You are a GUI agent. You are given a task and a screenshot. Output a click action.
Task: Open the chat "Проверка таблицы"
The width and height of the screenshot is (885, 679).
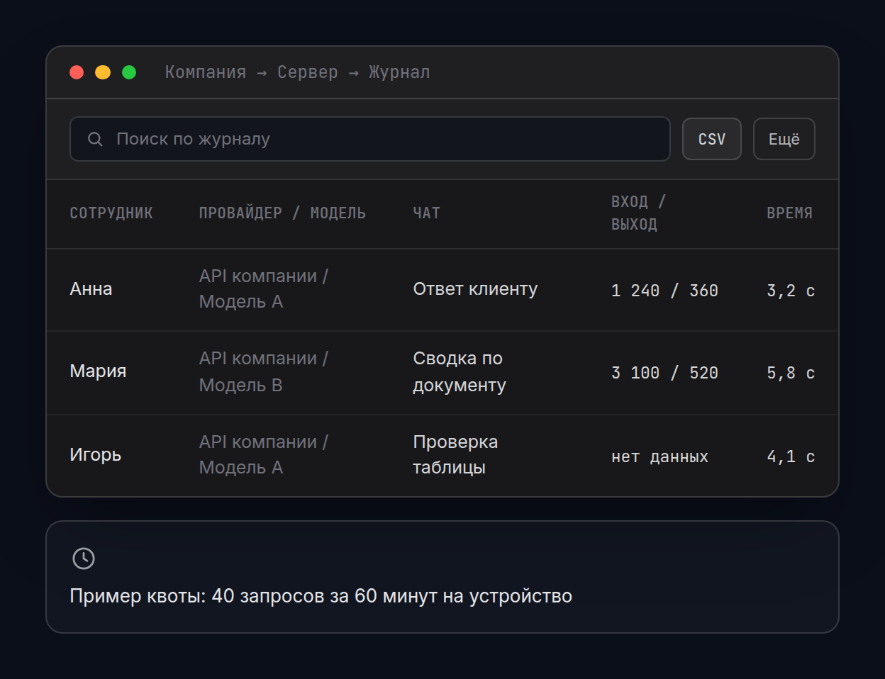[455, 455]
